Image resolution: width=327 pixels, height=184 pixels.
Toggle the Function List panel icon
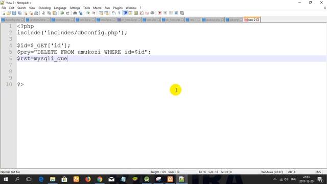pyautogui.click(x=142, y=13)
